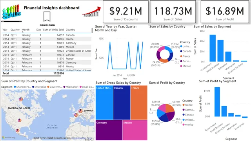Select the Sum of Profit card
The image size is (251, 141).
tap(225, 12)
